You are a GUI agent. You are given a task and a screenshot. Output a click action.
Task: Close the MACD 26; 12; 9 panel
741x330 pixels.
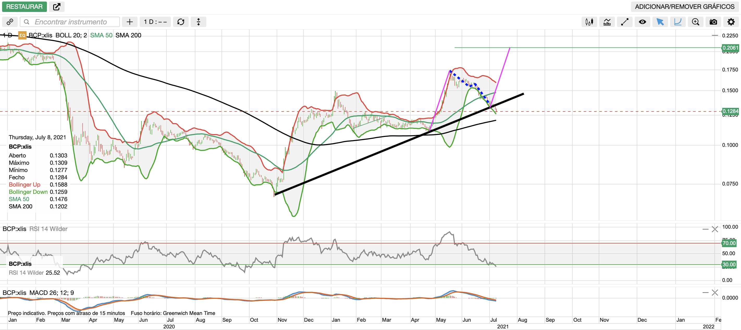pyautogui.click(x=715, y=292)
